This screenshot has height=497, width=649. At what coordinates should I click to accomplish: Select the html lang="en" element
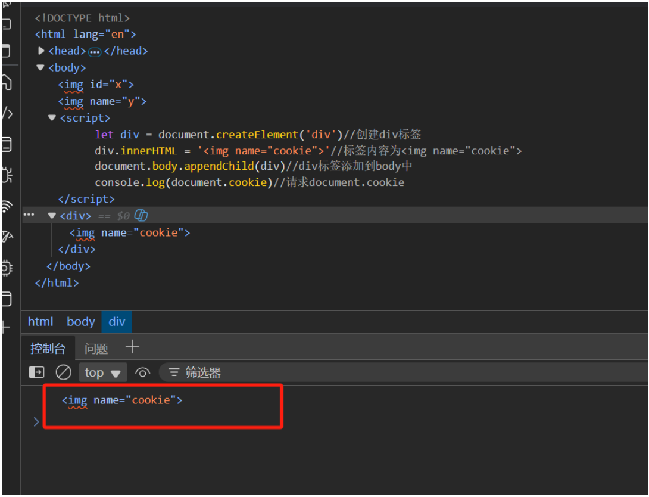click(86, 35)
